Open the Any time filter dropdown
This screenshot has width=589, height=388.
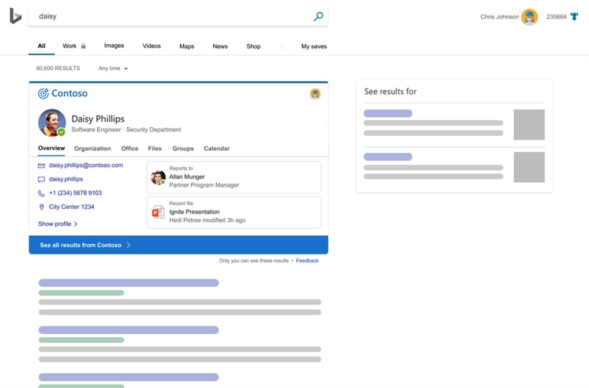pyautogui.click(x=113, y=68)
